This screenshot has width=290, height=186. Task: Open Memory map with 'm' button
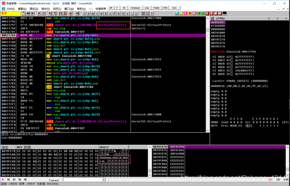[93, 13]
